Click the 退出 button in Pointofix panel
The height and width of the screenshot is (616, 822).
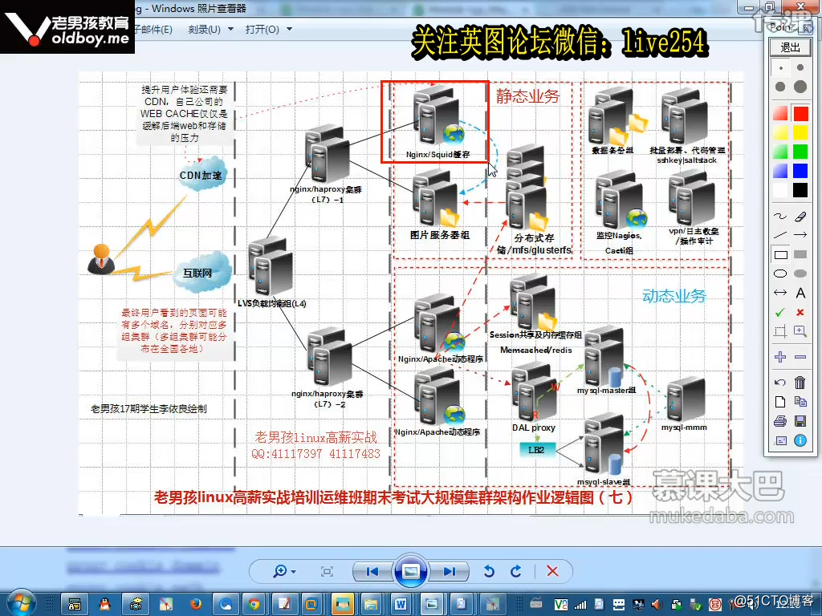pyautogui.click(x=790, y=47)
